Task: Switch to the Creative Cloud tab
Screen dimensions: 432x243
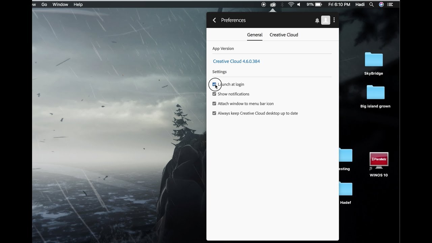Action: pyautogui.click(x=284, y=35)
